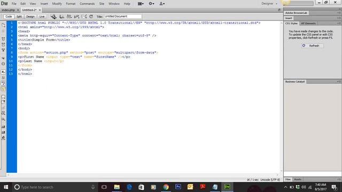Open the Edit menu
Image resolution: width=342 pixels, height=192 pixels.
click(x=23, y=4)
